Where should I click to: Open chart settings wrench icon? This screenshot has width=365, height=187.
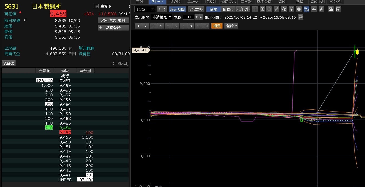[x=321, y=9]
